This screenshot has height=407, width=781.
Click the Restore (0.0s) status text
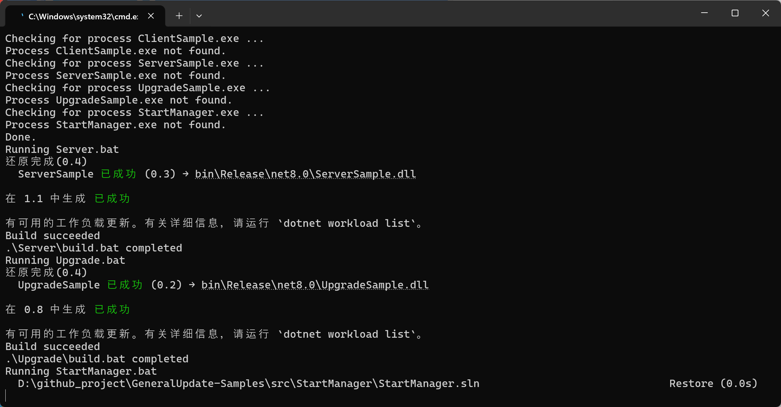click(x=713, y=383)
